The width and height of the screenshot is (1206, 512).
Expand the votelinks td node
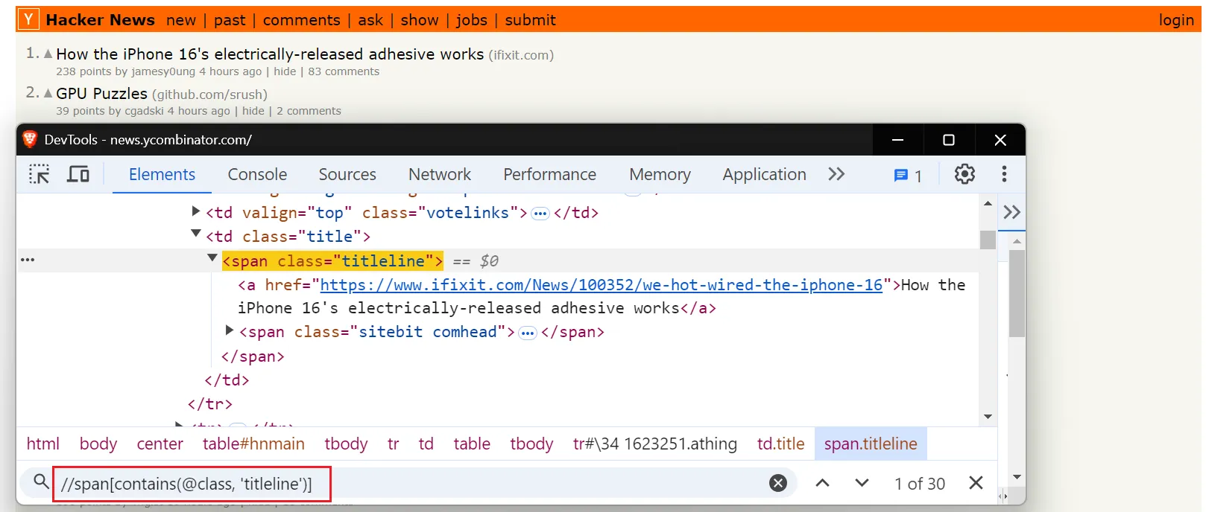pos(196,211)
